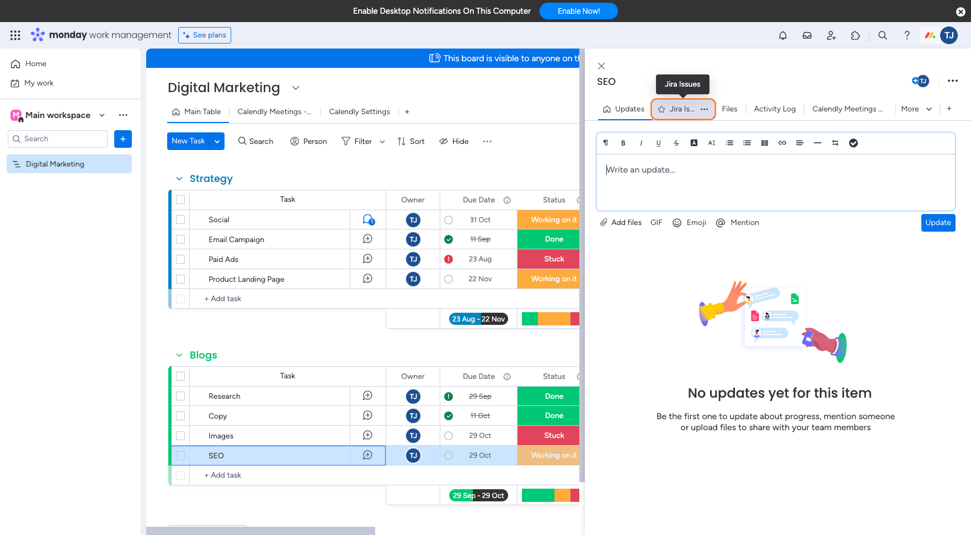
Task: Open the New Task dropdown arrow
Action: 217,141
